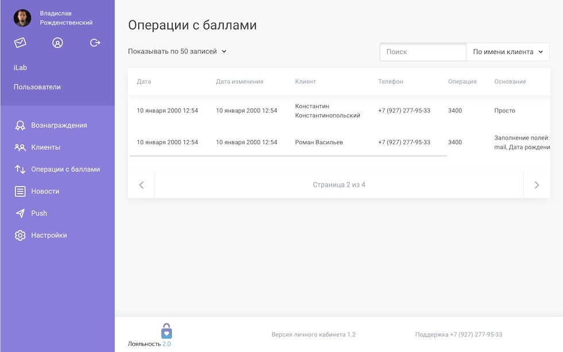This screenshot has width=563, height=352.
Task: Open the iLab menu item
Action: pos(21,68)
